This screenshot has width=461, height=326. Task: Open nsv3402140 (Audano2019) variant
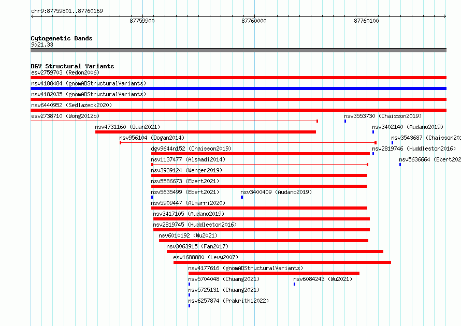coord(408,127)
